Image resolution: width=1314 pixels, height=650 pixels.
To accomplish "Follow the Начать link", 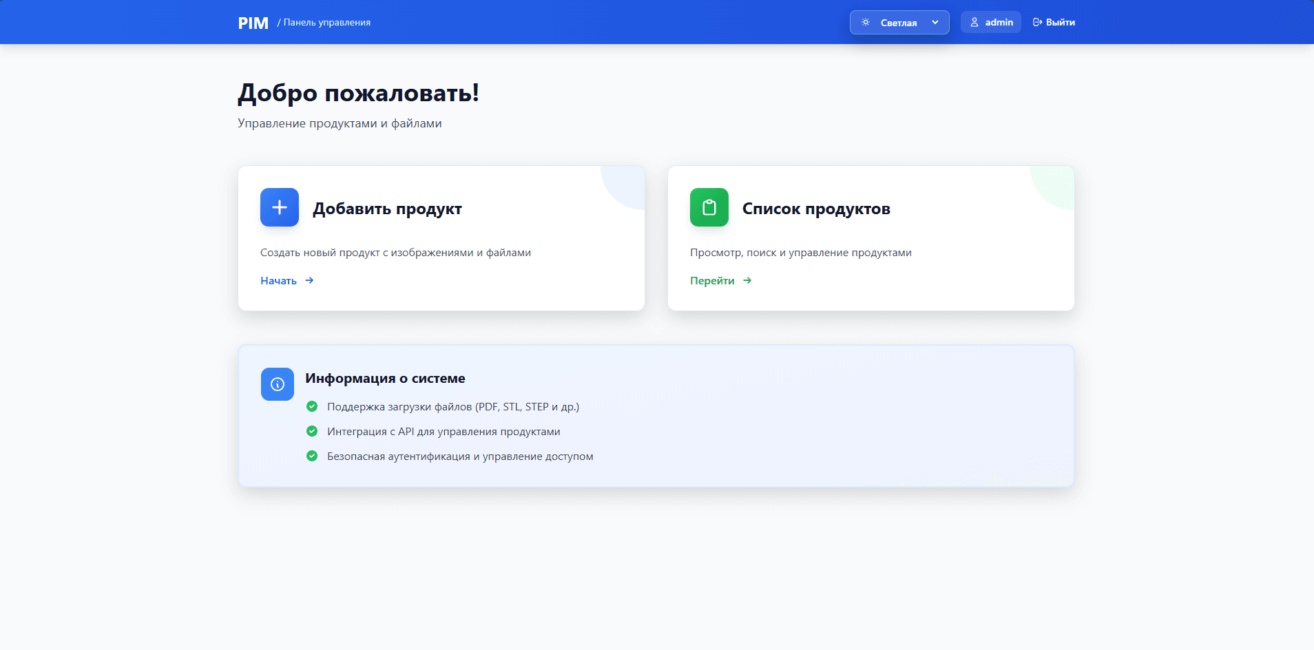I will coord(279,280).
